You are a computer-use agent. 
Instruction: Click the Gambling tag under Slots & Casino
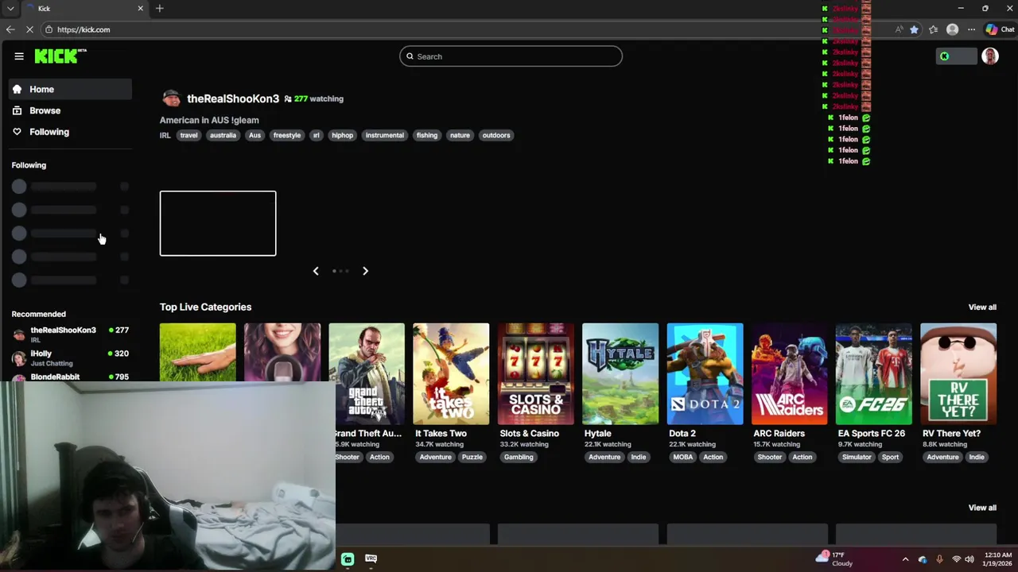click(519, 457)
